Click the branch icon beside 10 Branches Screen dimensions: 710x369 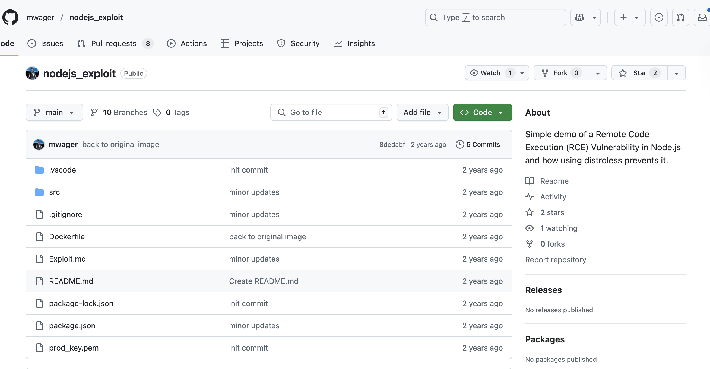point(94,112)
